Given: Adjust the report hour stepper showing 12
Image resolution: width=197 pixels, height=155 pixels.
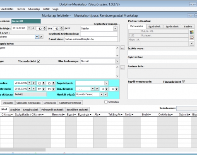Looking at the screenshot, I should pos(44,29).
